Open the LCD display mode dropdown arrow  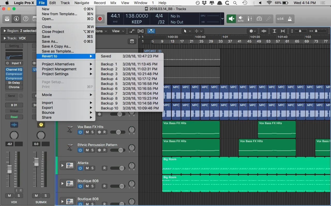click(223, 19)
